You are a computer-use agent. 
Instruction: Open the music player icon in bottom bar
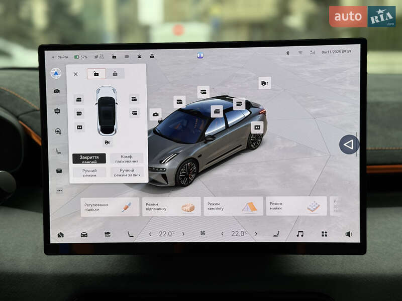point(300,234)
